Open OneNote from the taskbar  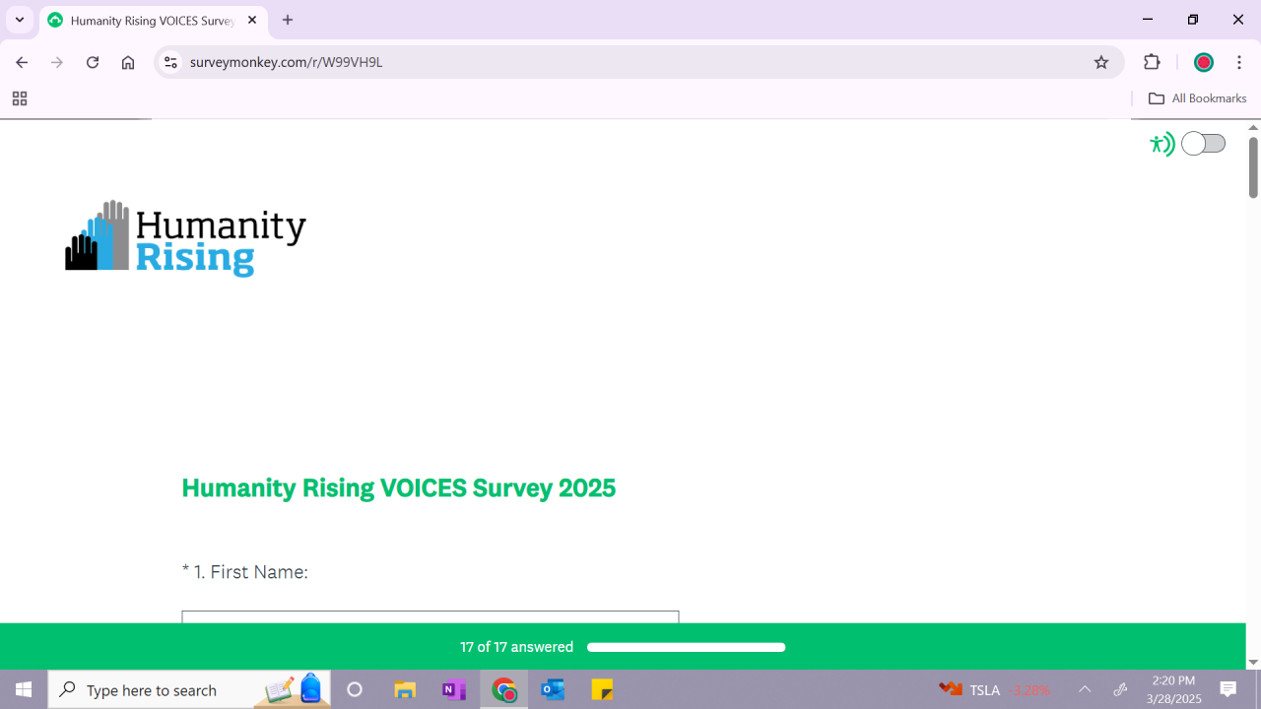pos(454,689)
